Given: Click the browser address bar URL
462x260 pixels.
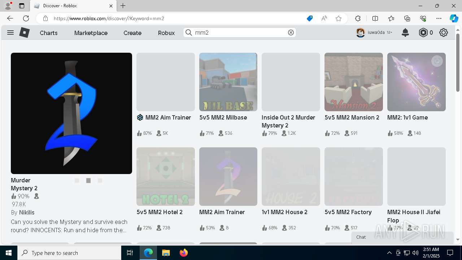Looking at the screenshot, I should 109,18.
